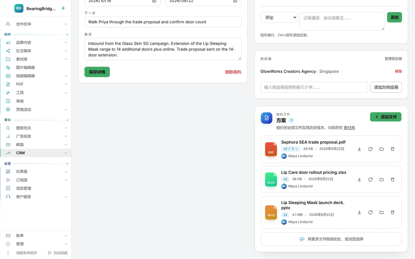This screenshot has width=415, height=259.
Task: Delete Sephora SEA trade proposal.pdf file
Action: 393,149
